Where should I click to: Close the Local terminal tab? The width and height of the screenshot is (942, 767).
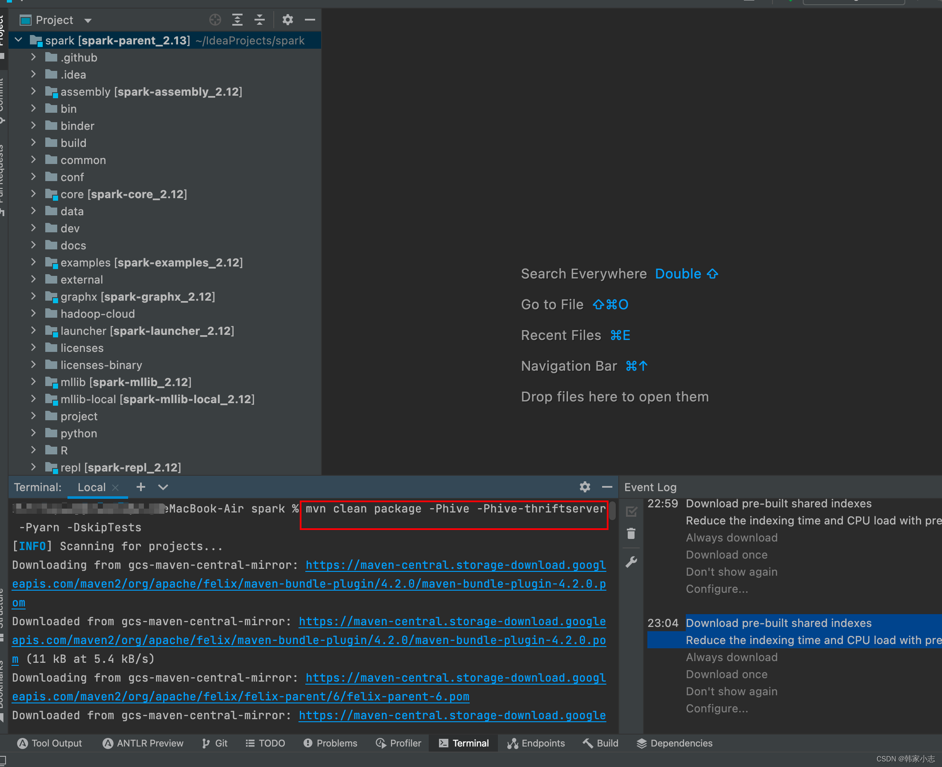[x=115, y=487]
